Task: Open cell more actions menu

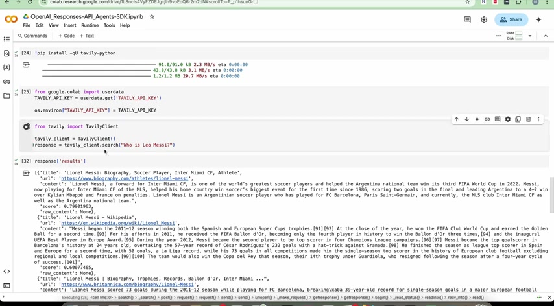Action: coord(538,119)
